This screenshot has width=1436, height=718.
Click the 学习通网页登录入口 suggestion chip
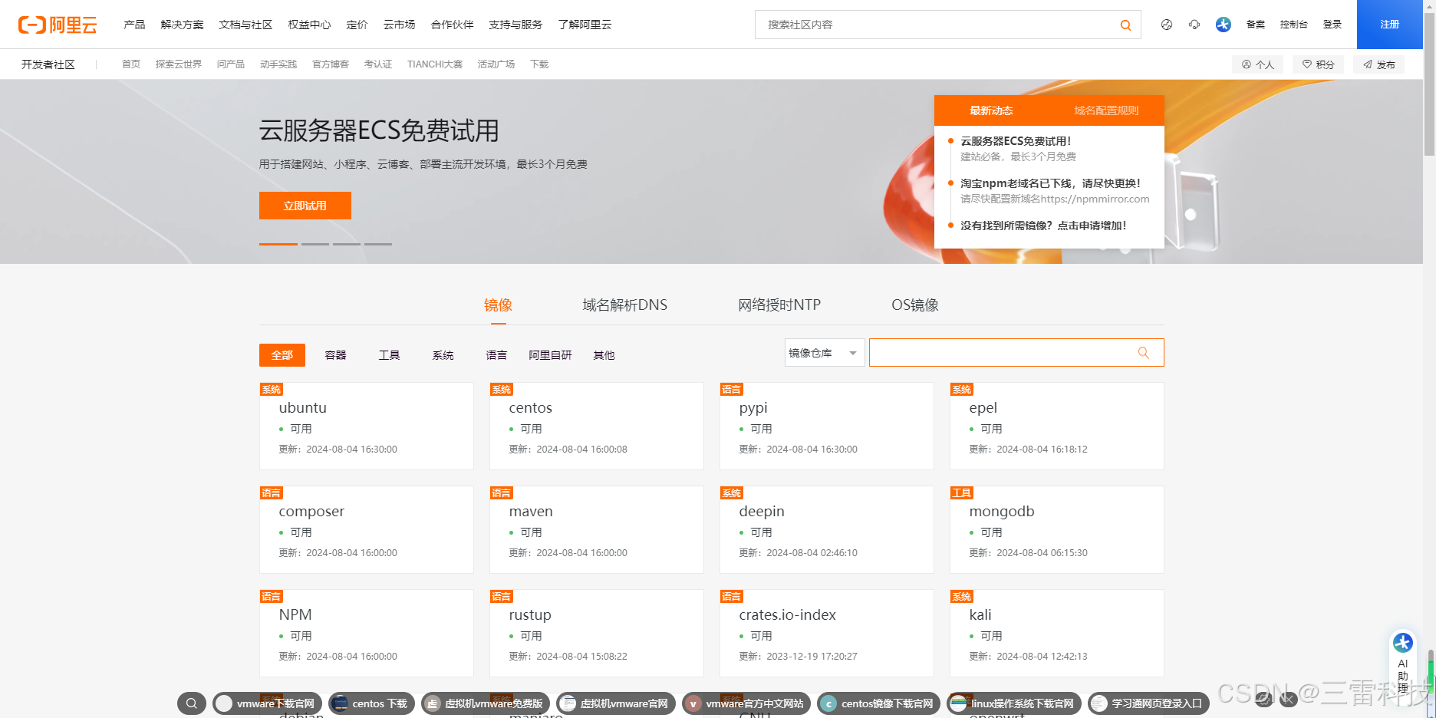coord(1148,703)
